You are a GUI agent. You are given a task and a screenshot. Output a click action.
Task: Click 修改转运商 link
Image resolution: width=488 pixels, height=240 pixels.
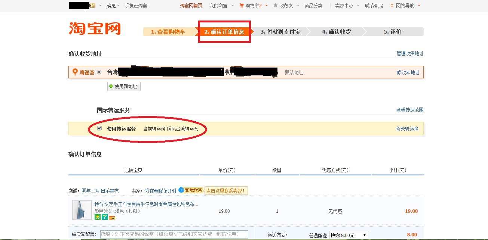408,129
